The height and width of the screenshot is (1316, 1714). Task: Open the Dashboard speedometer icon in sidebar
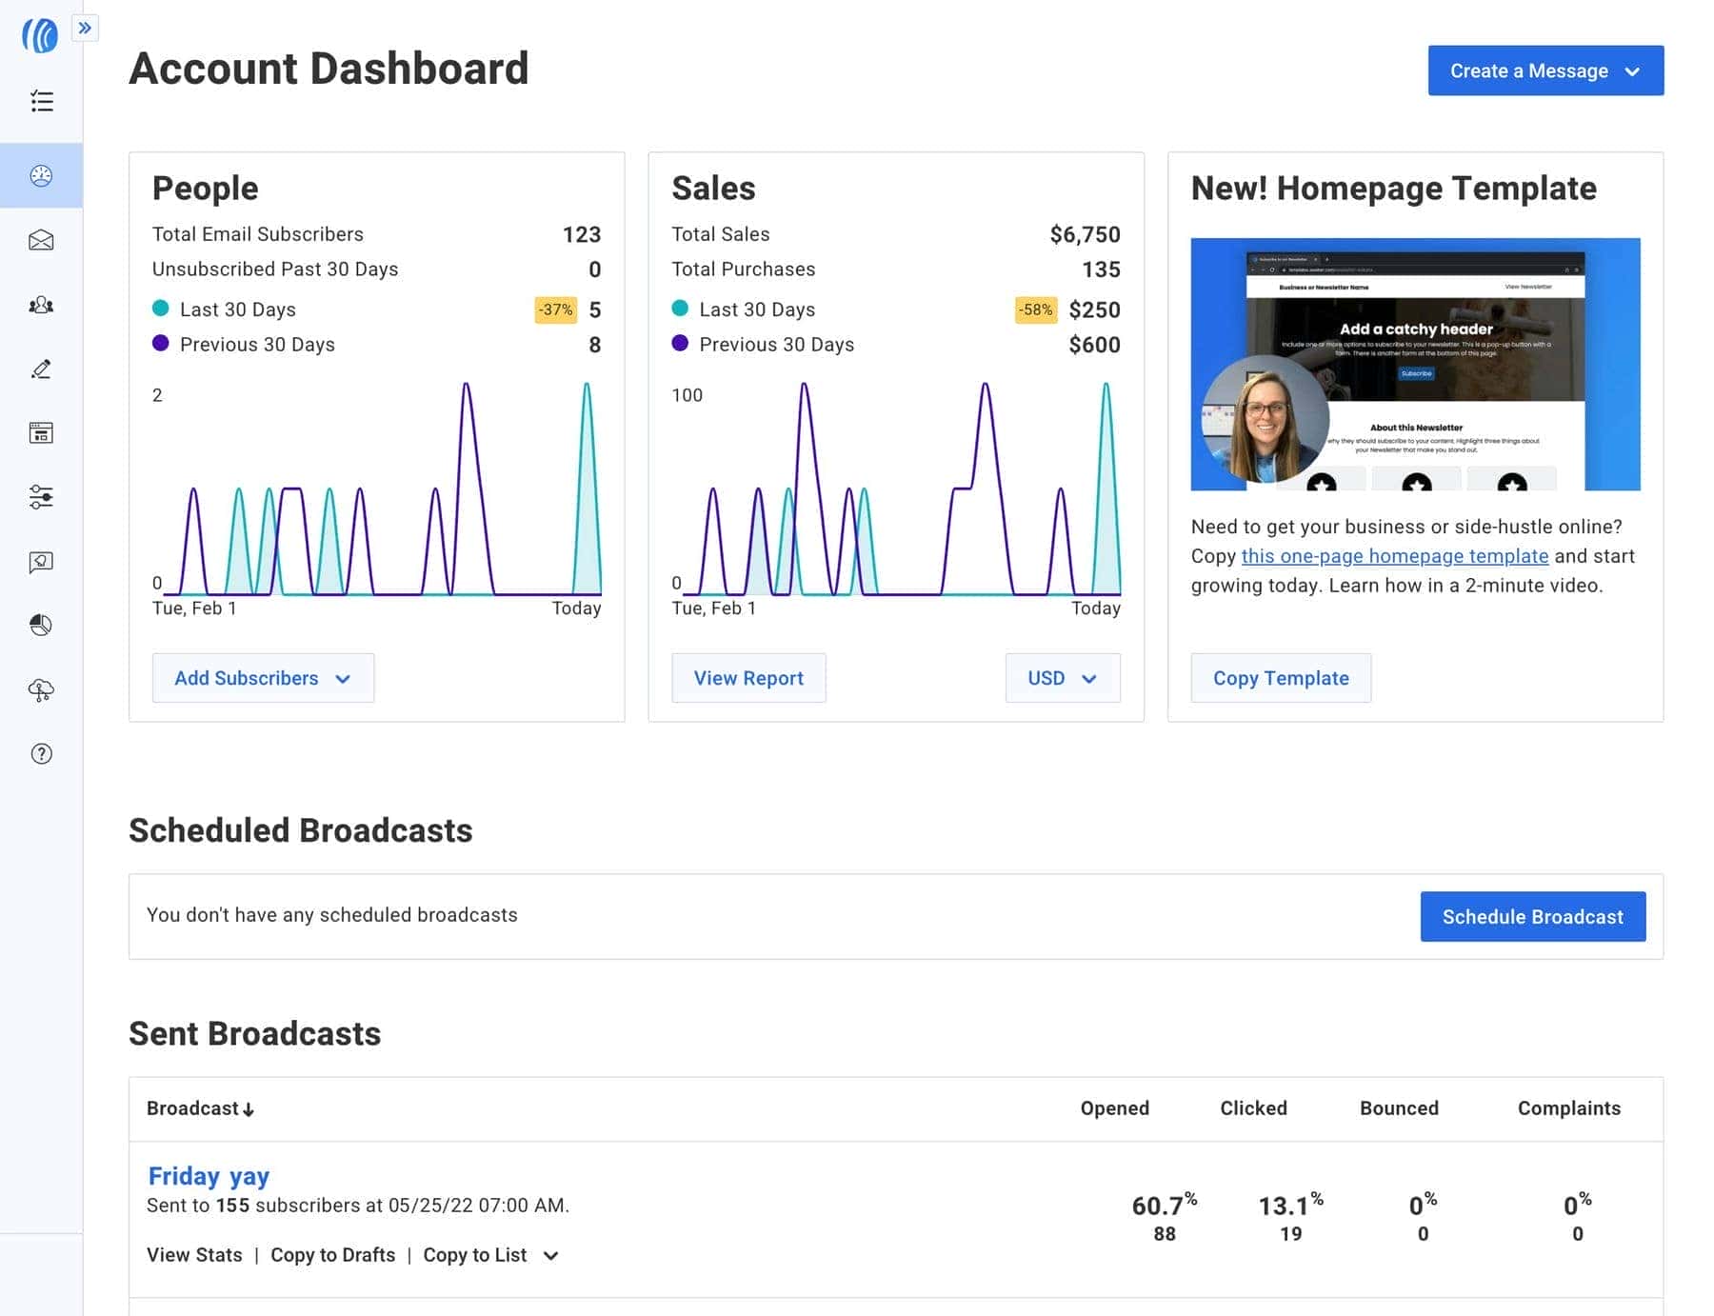coord(41,175)
